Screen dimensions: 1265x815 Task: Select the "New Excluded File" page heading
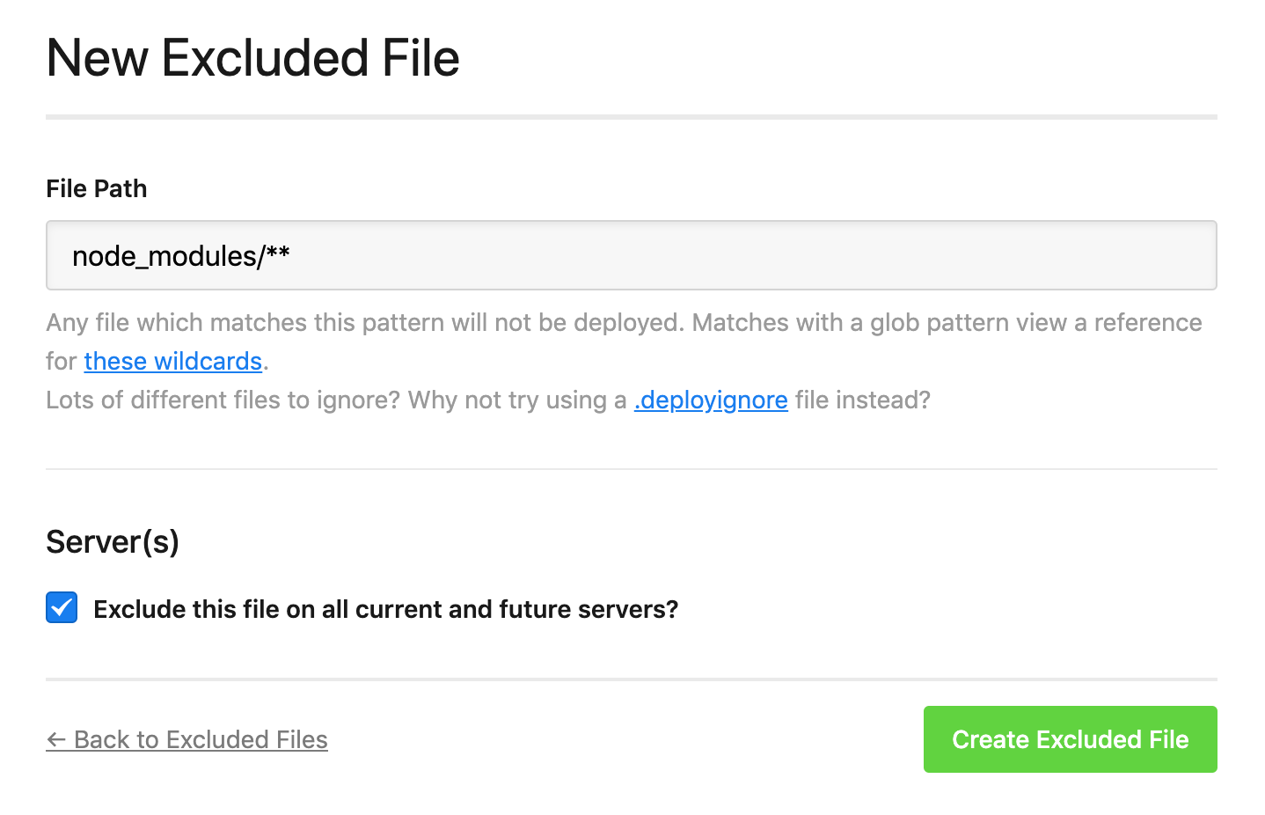tap(252, 58)
